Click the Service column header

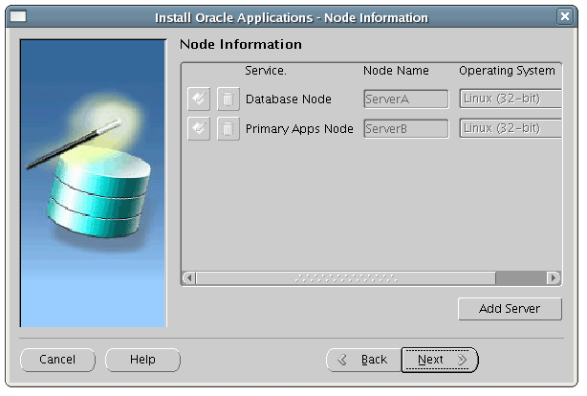[x=266, y=71]
